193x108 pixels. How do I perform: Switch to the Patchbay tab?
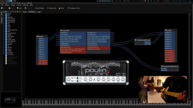click(x=32, y=12)
